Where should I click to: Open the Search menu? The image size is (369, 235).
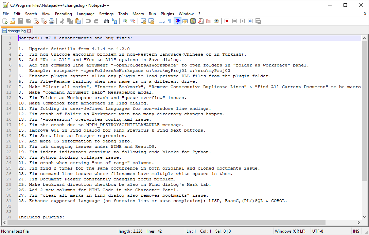(31, 14)
